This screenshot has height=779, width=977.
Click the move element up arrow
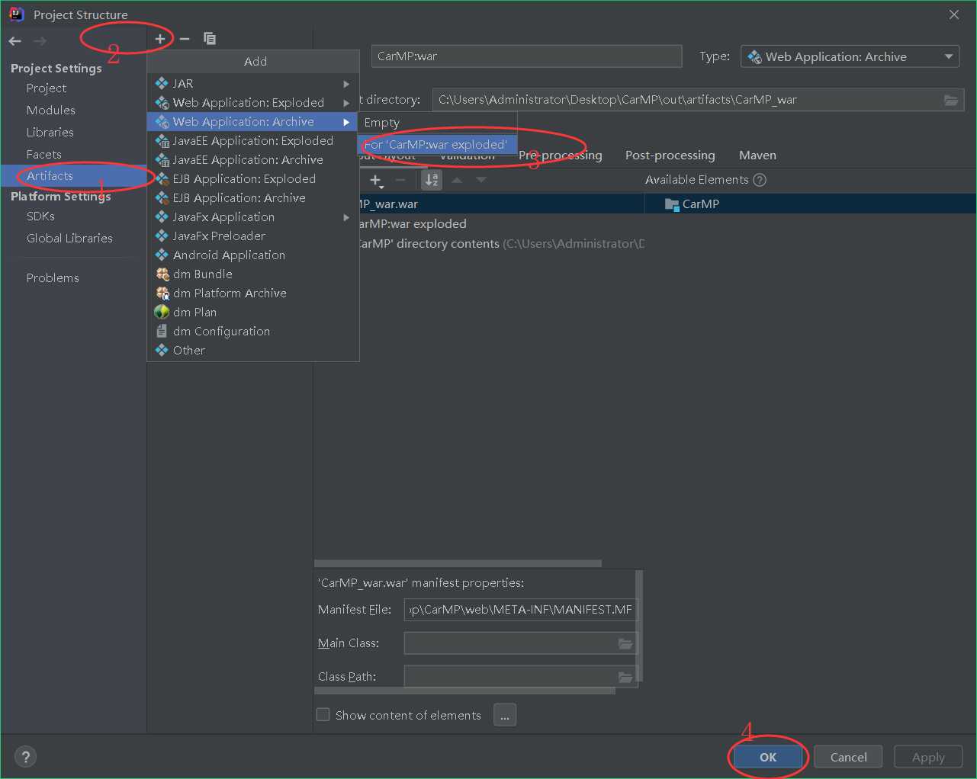(x=457, y=180)
